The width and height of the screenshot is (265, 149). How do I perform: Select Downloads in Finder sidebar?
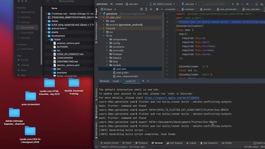[27, 33]
